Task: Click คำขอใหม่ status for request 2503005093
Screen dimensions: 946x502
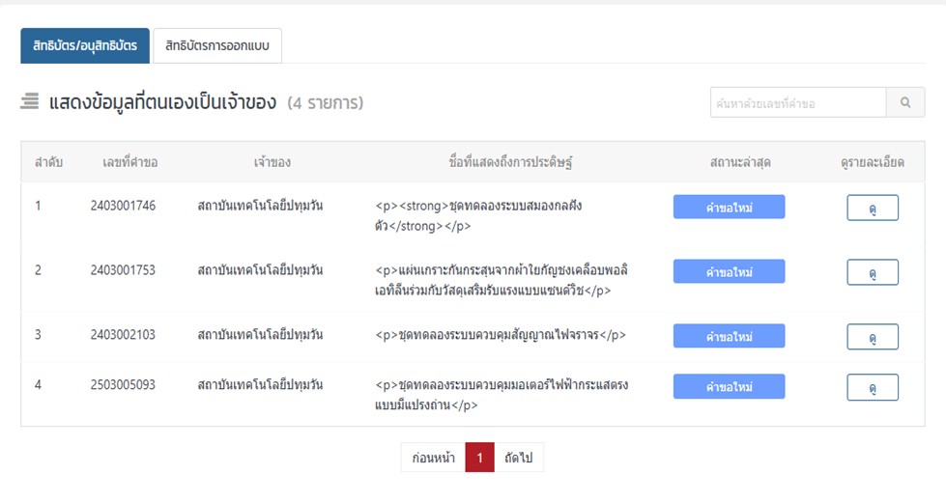Action: point(729,386)
